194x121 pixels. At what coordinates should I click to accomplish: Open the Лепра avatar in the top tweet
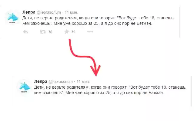coord(13,18)
